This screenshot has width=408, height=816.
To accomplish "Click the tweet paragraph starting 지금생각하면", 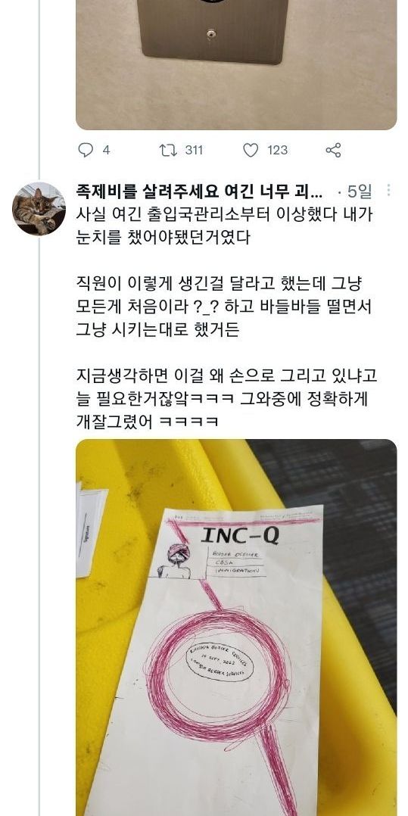I will [x=226, y=399].
